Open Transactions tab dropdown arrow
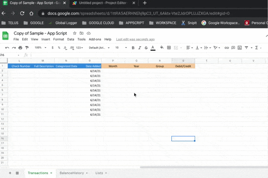 click(51, 173)
